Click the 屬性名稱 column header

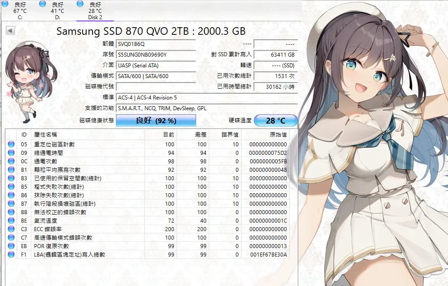pyautogui.click(x=46, y=135)
